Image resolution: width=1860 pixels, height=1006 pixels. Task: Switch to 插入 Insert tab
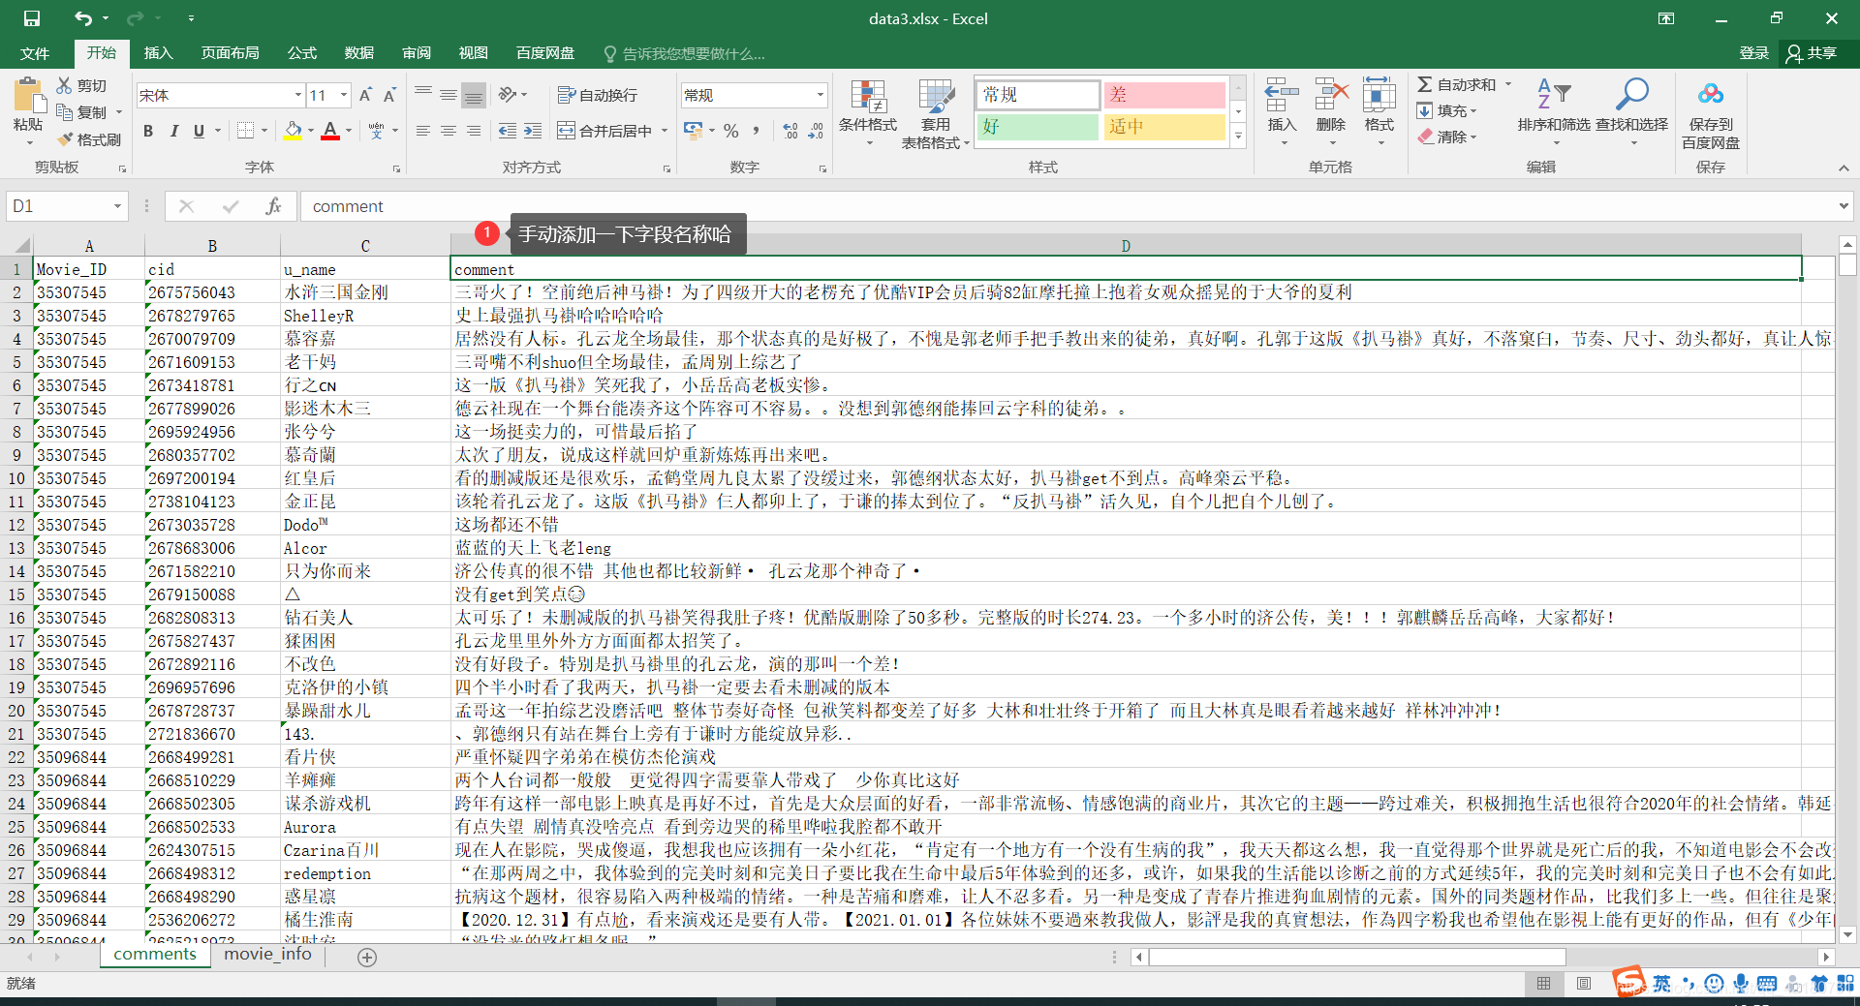(158, 53)
